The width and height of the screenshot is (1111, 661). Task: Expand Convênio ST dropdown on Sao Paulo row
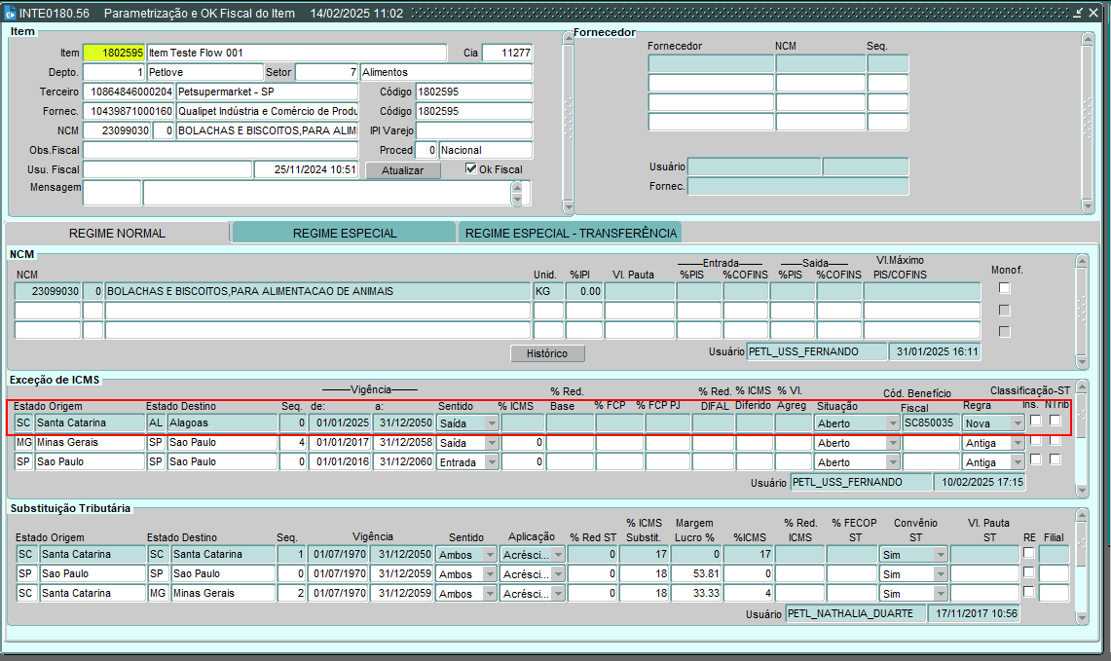(940, 574)
